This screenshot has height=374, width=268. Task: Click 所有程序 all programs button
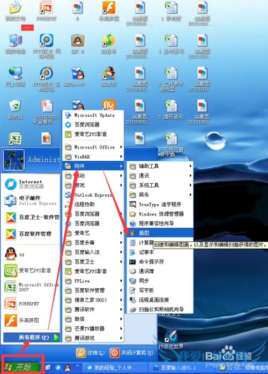[x=32, y=337]
